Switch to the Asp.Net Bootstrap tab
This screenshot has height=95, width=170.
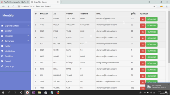(x=15, y=2)
